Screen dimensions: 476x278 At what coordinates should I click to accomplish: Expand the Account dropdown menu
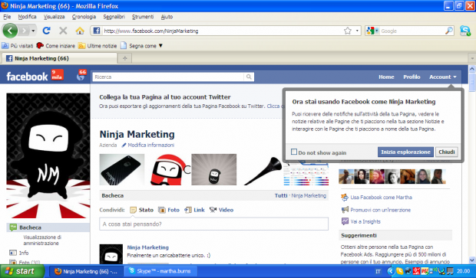click(x=443, y=77)
